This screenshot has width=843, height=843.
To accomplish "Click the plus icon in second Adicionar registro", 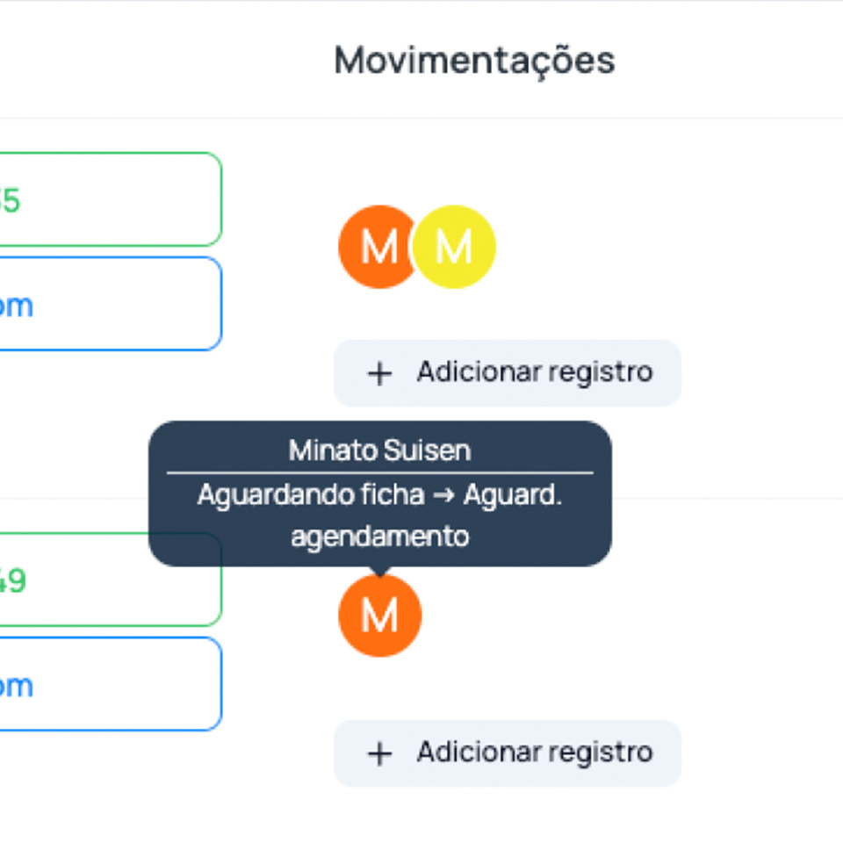I will pyautogui.click(x=378, y=753).
